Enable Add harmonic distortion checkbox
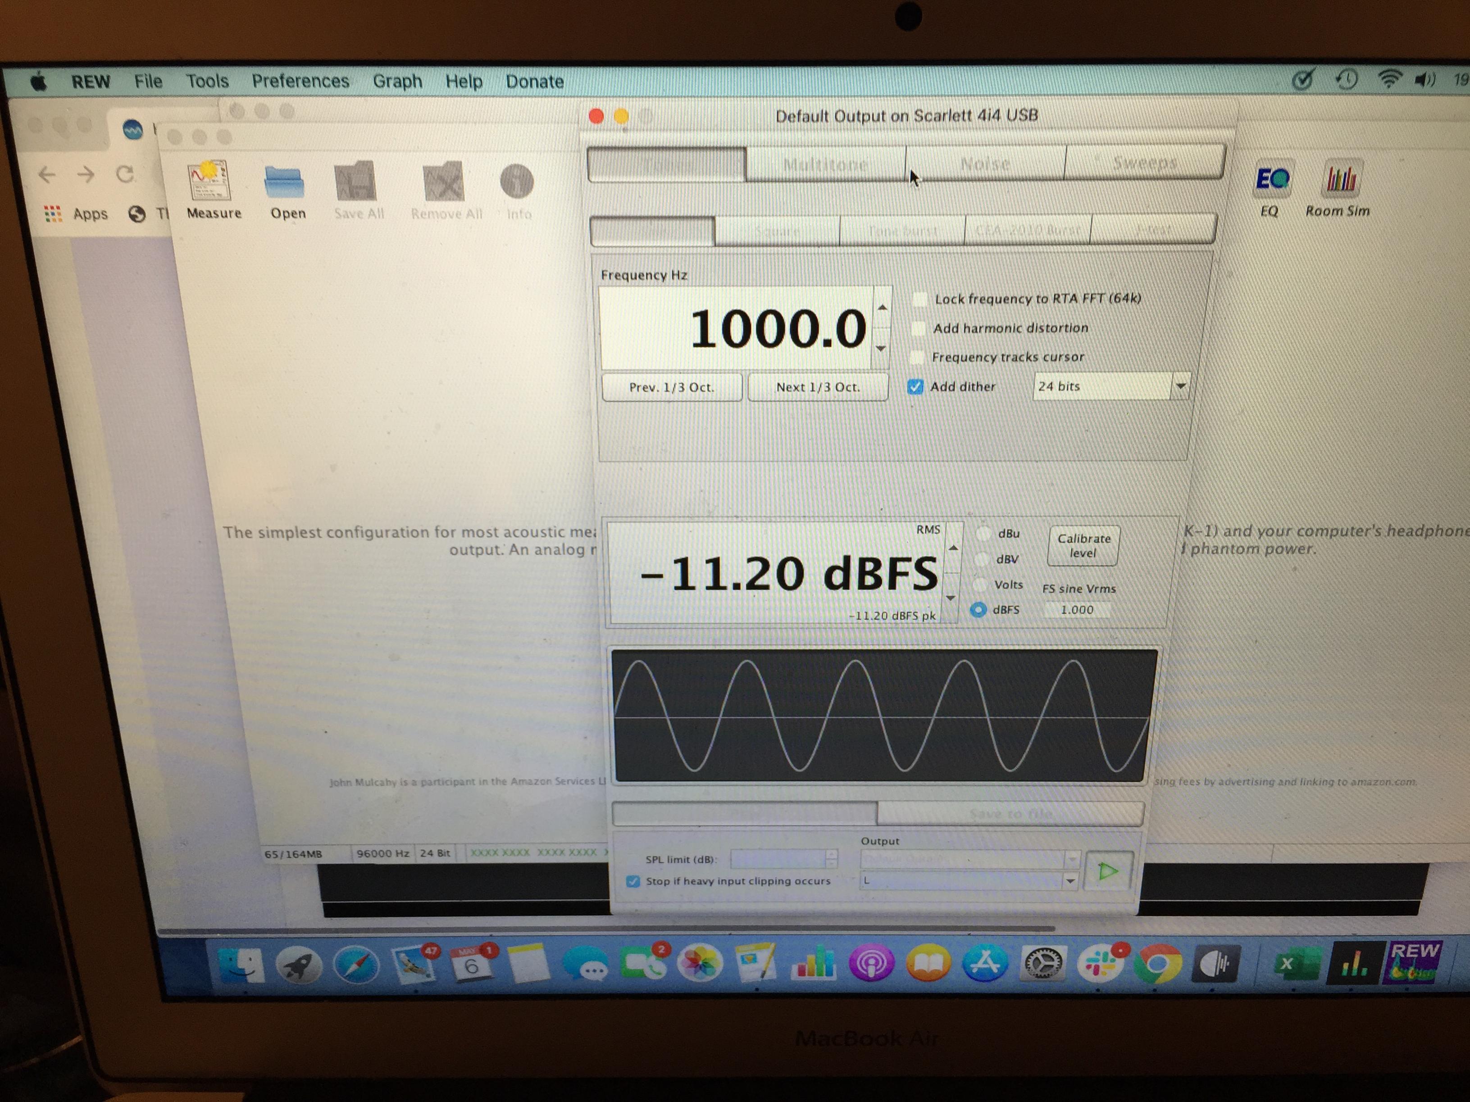The image size is (1470, 1102). pos(918,328)
